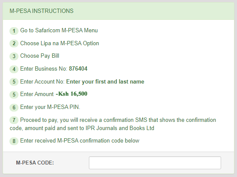The image size is (237, 177).
Task: Click the badge beside Enter Amount
Action: point(14,94)
